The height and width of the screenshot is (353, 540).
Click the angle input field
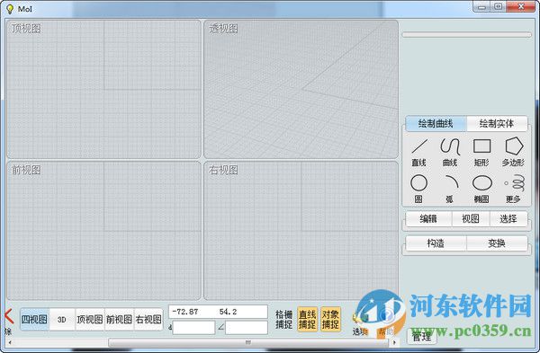point(247,328)
